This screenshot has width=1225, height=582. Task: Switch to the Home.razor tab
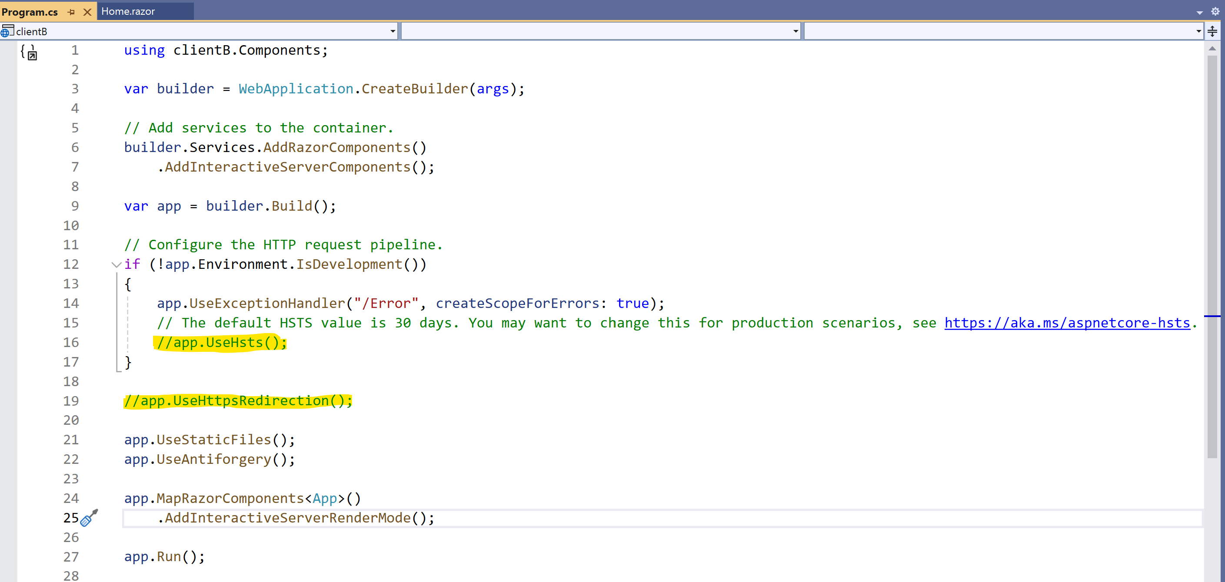[128, 11]
